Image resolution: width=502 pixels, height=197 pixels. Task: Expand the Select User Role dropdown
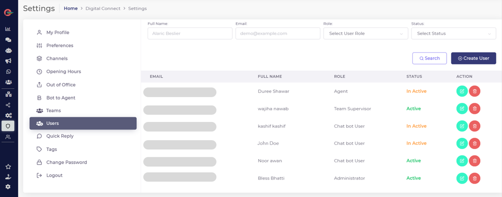click(x=365, y=33)
